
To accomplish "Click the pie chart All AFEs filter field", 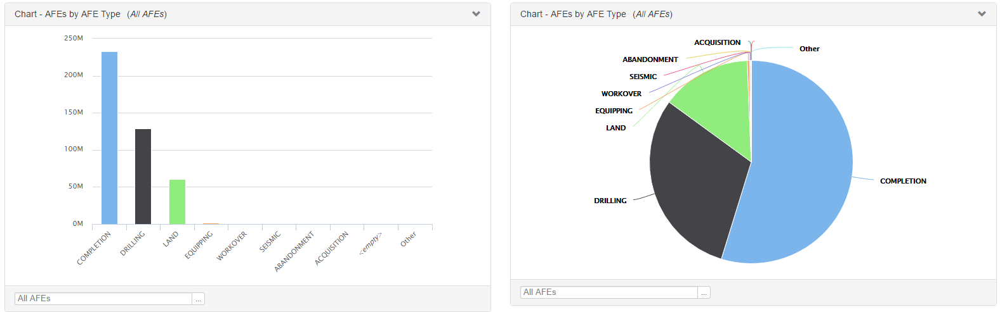I will pos(609,292).
